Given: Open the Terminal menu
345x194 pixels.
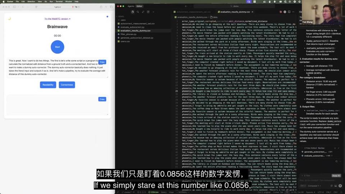Looking at the screenshot, I should pyautogui.click(x=59, y=1).
